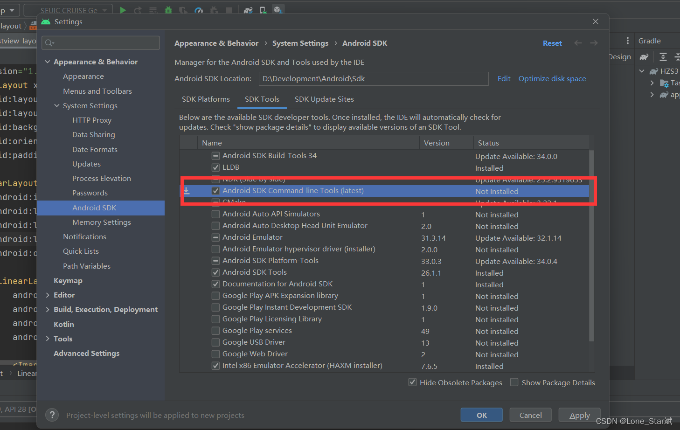Viewport: 680px width, 430px height.
Task: Click Edit link next to SDK location
Action: [x=504, y=79]
